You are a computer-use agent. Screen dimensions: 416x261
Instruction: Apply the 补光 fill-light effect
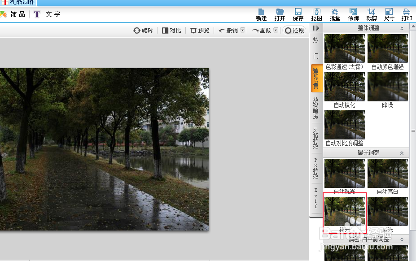[x=345, y=213]
